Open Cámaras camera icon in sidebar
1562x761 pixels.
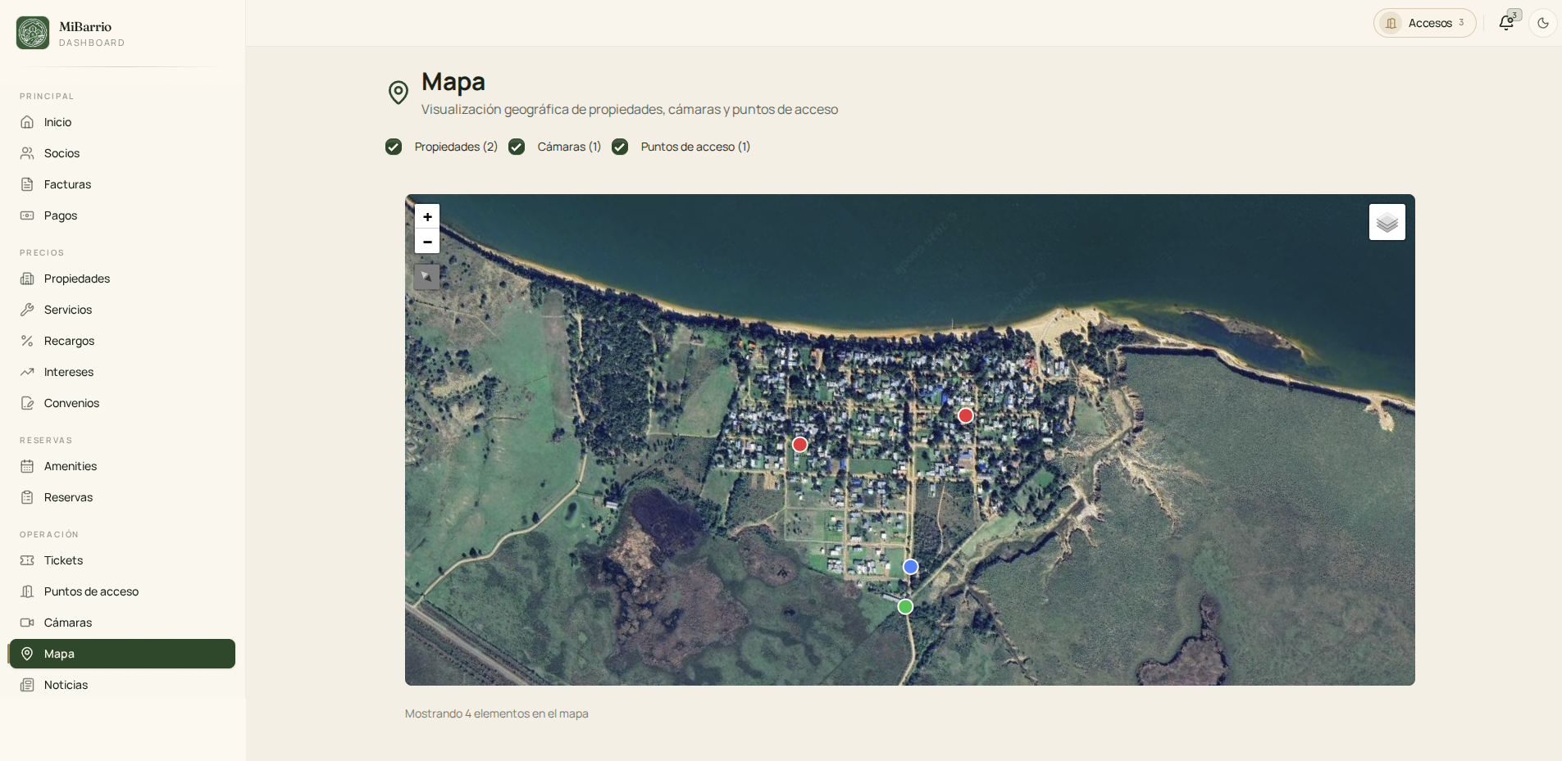[27, 623]
